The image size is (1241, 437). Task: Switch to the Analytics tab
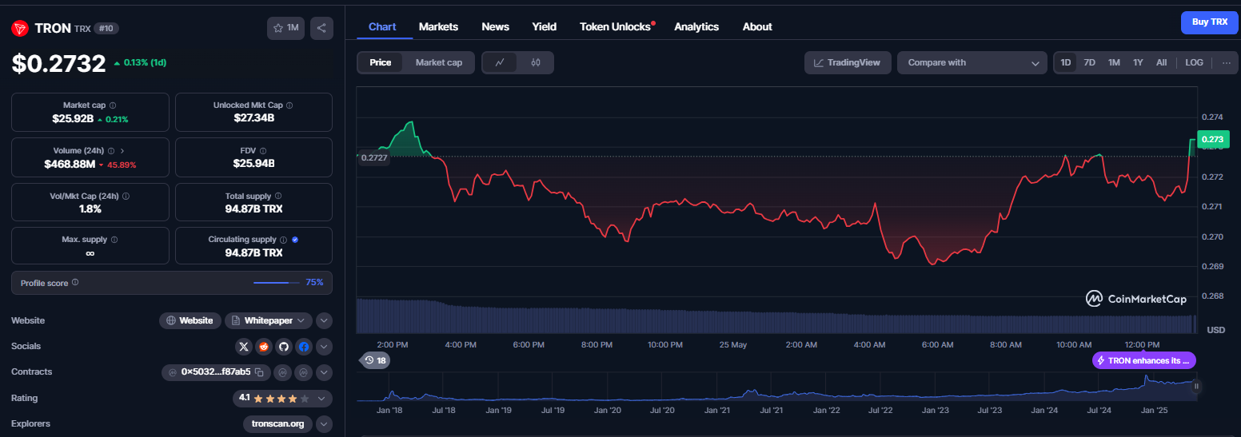point(696,26)
